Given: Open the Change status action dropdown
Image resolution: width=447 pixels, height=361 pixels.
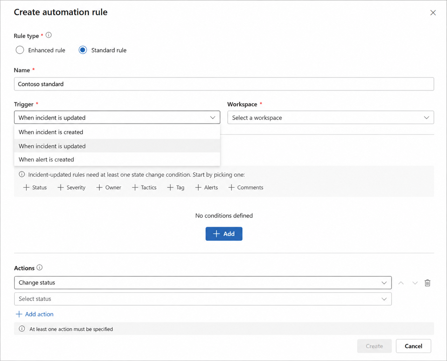Looking at the screenshot, I should click(203, 283).
